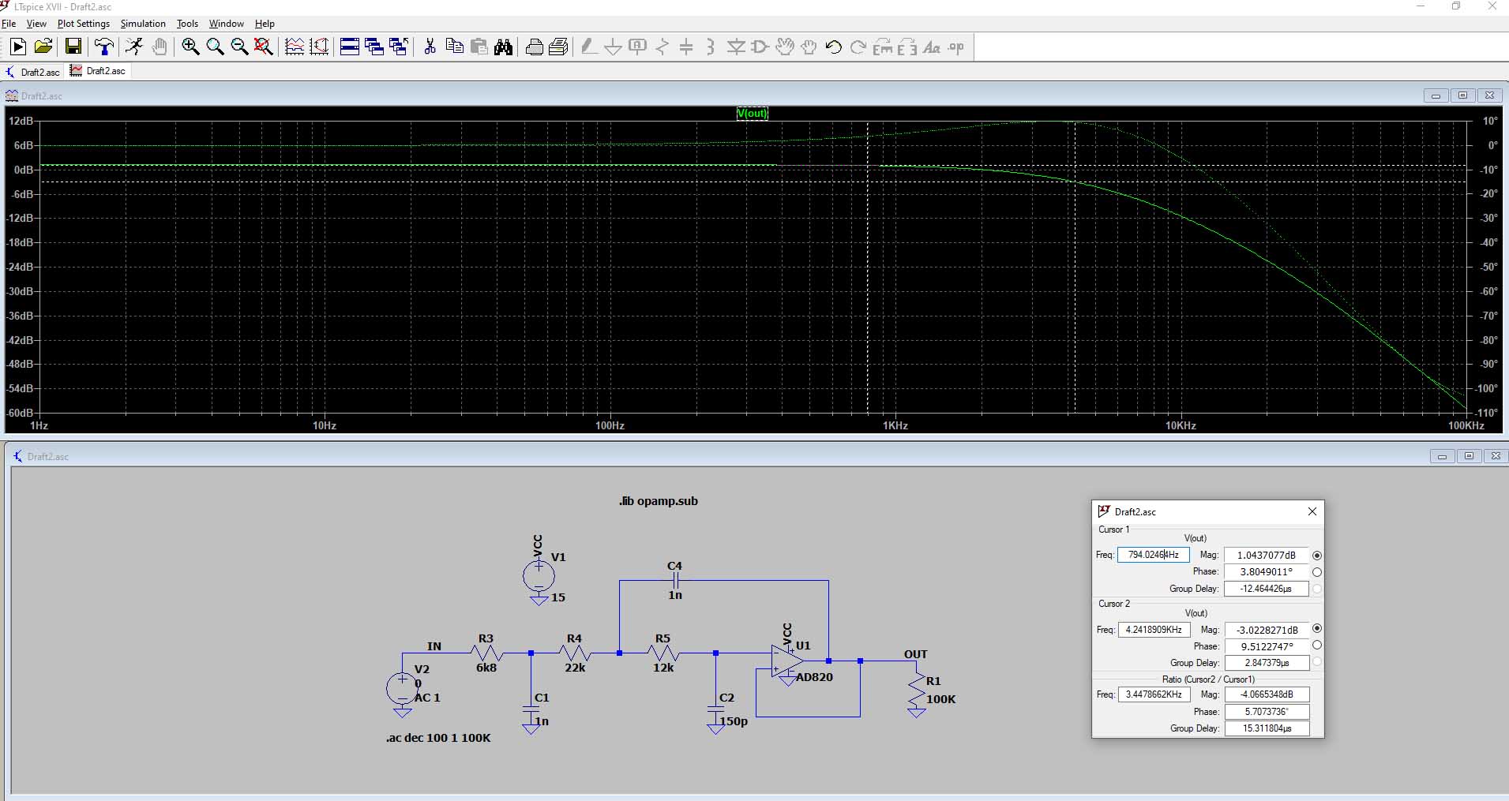Click the Save floppy disk icon
The width and height of the screenshot is (1509, 801).
pyautogui.click(x=73, y=47)
